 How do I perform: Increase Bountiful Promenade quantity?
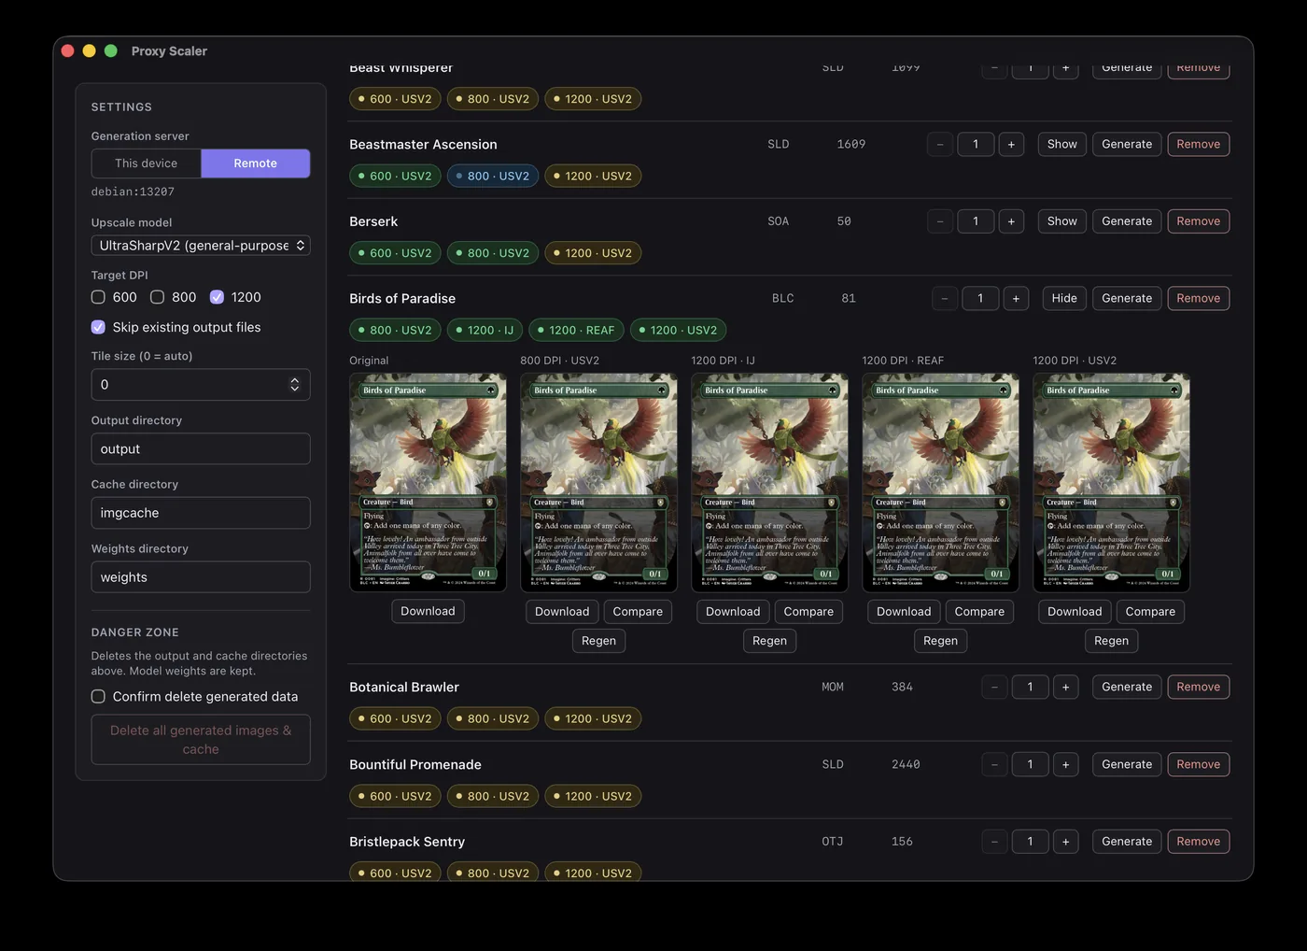[x=1065, y=764]
